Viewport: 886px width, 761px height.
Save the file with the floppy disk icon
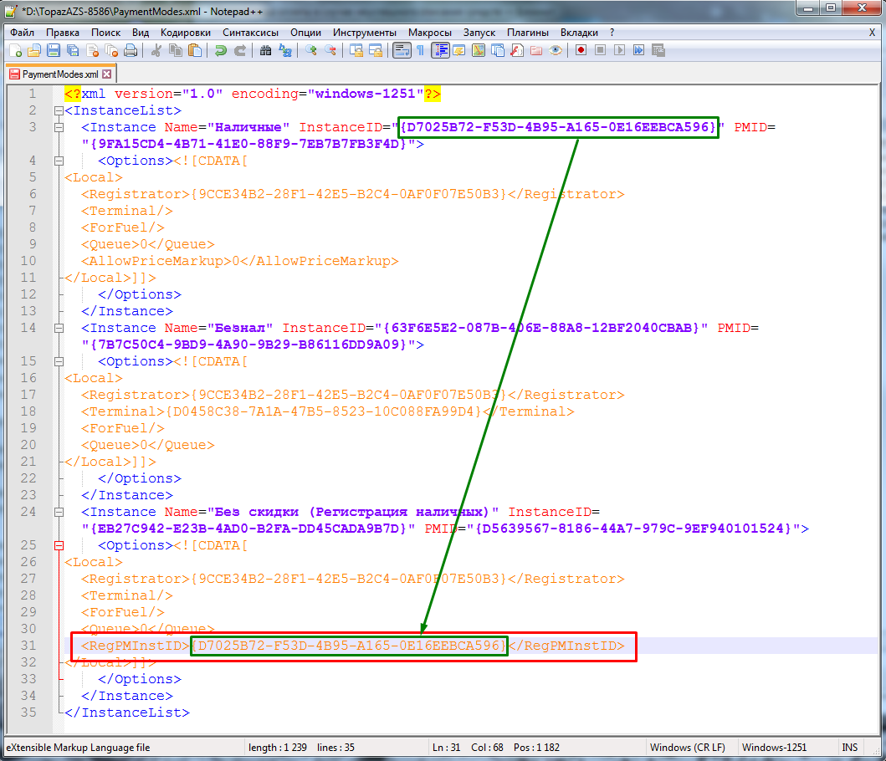click(54, 51)
